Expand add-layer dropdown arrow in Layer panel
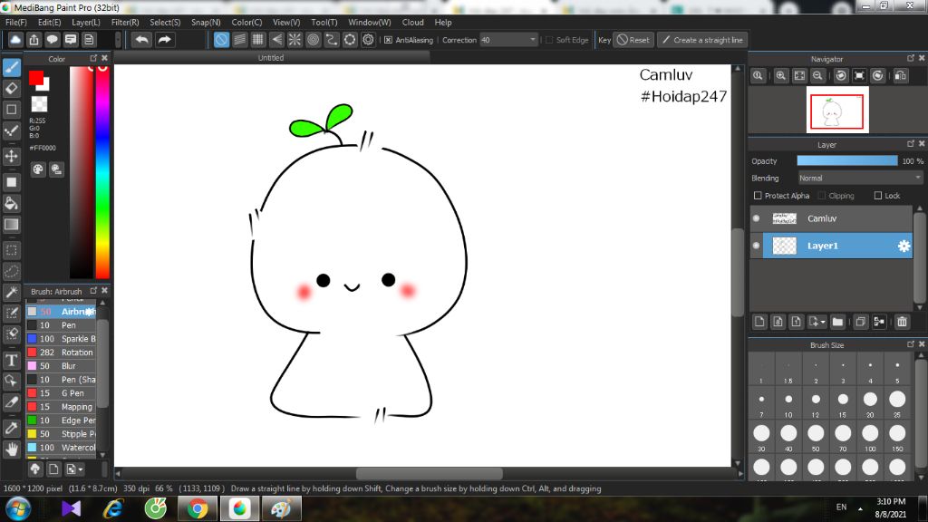The image size is (928, 522). (823, 322)
